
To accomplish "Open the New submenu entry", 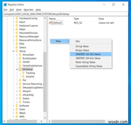I will pyautogui.click(x=60, y=41).
